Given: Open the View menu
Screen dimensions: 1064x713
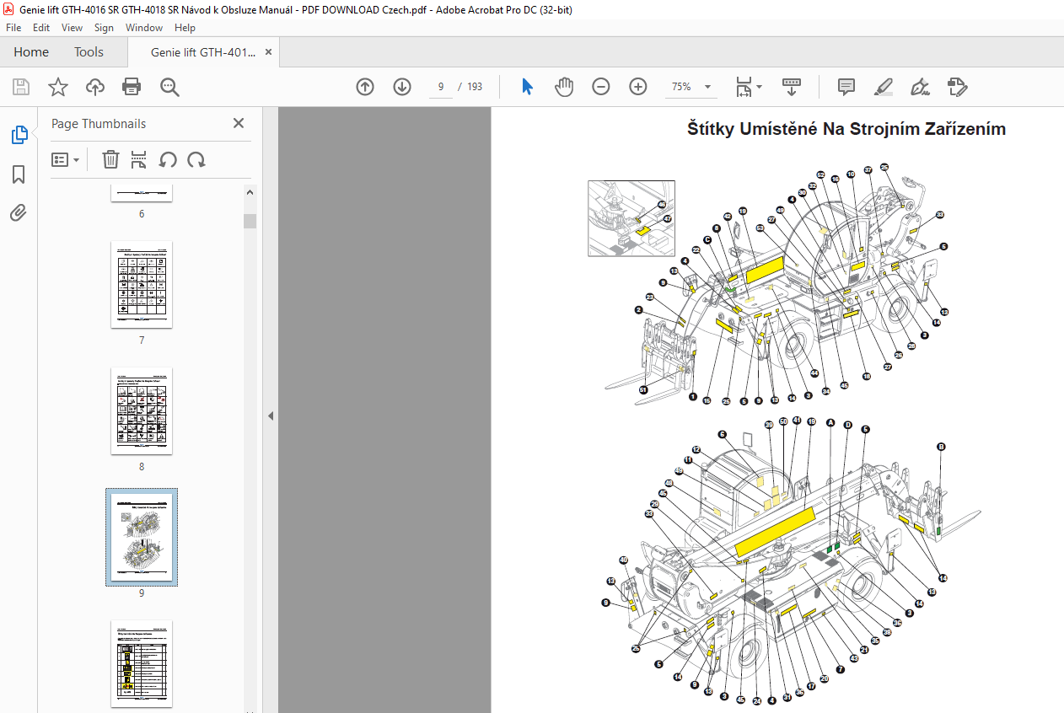Looking at the screenshot, I should [x=72, y=28].
